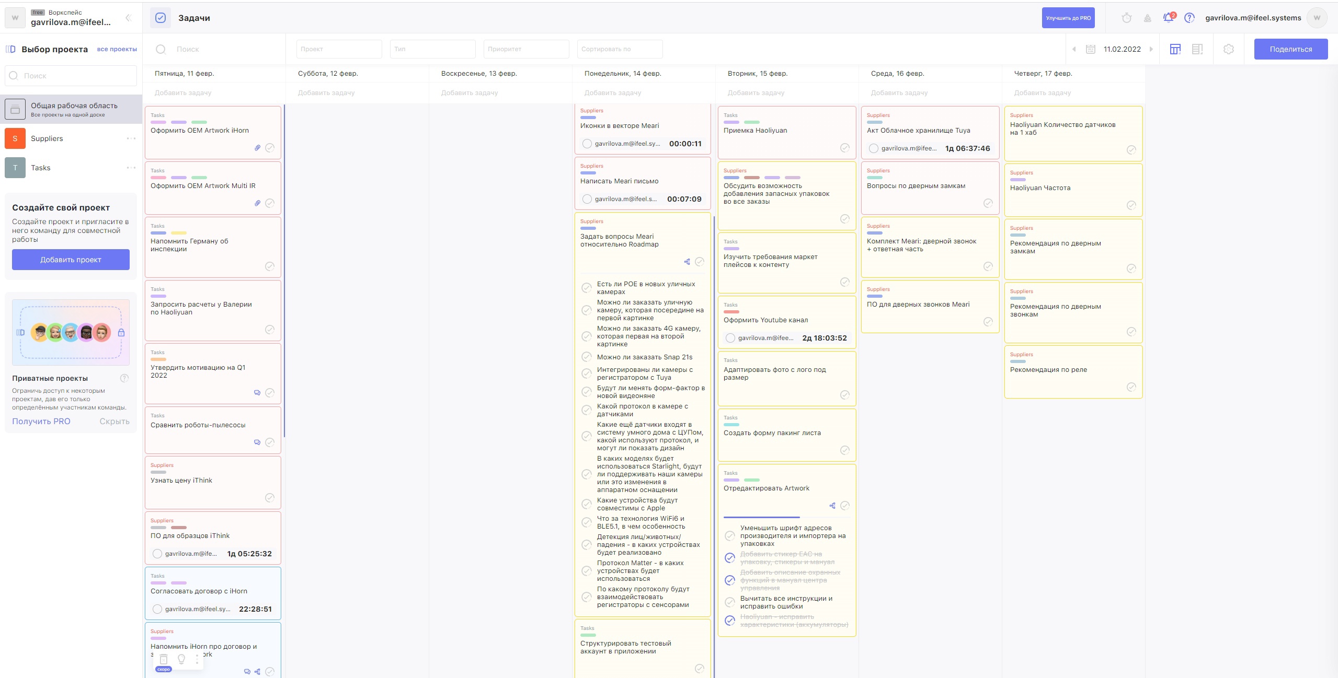Open the notifications bell

1168,18
